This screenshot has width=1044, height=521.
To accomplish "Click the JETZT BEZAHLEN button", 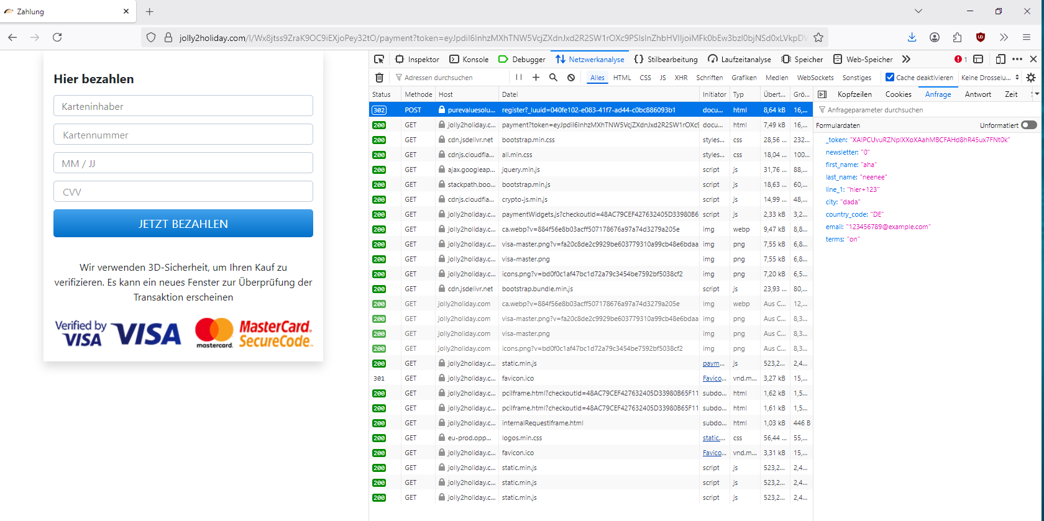I will pyautogui.click(x=183, y=224).
